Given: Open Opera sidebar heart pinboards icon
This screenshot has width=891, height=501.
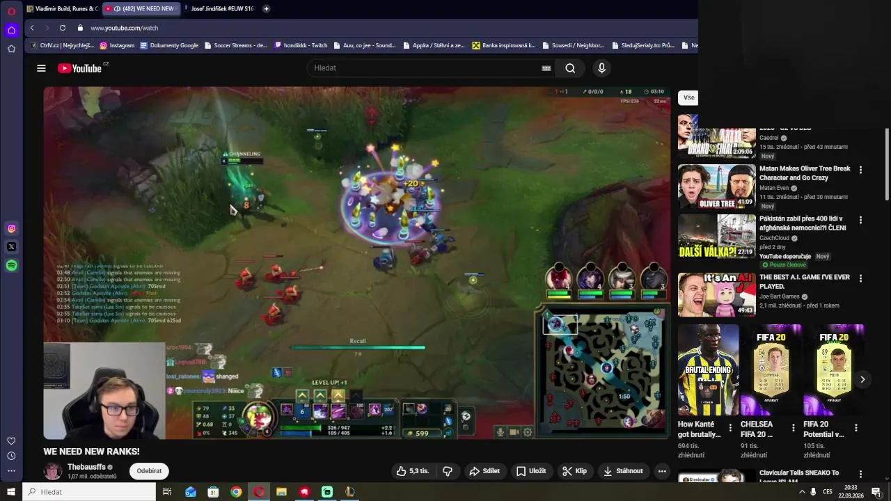Looking at the screenshot, I should (x=11, y=440).
